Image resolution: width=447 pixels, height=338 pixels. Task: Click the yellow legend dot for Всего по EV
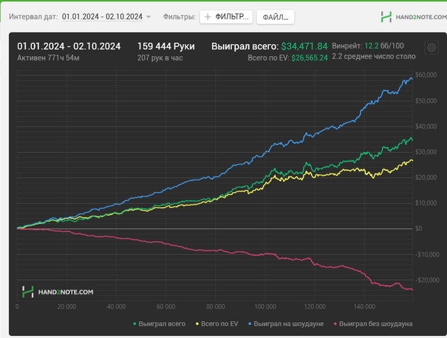[197, 324]
